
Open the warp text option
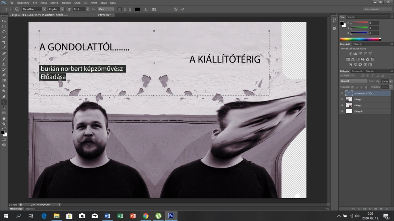tap(146, 9)
